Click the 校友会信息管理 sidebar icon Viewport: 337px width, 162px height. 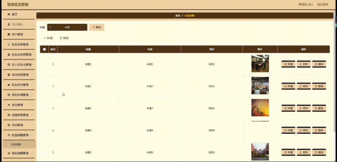point(9,55)
